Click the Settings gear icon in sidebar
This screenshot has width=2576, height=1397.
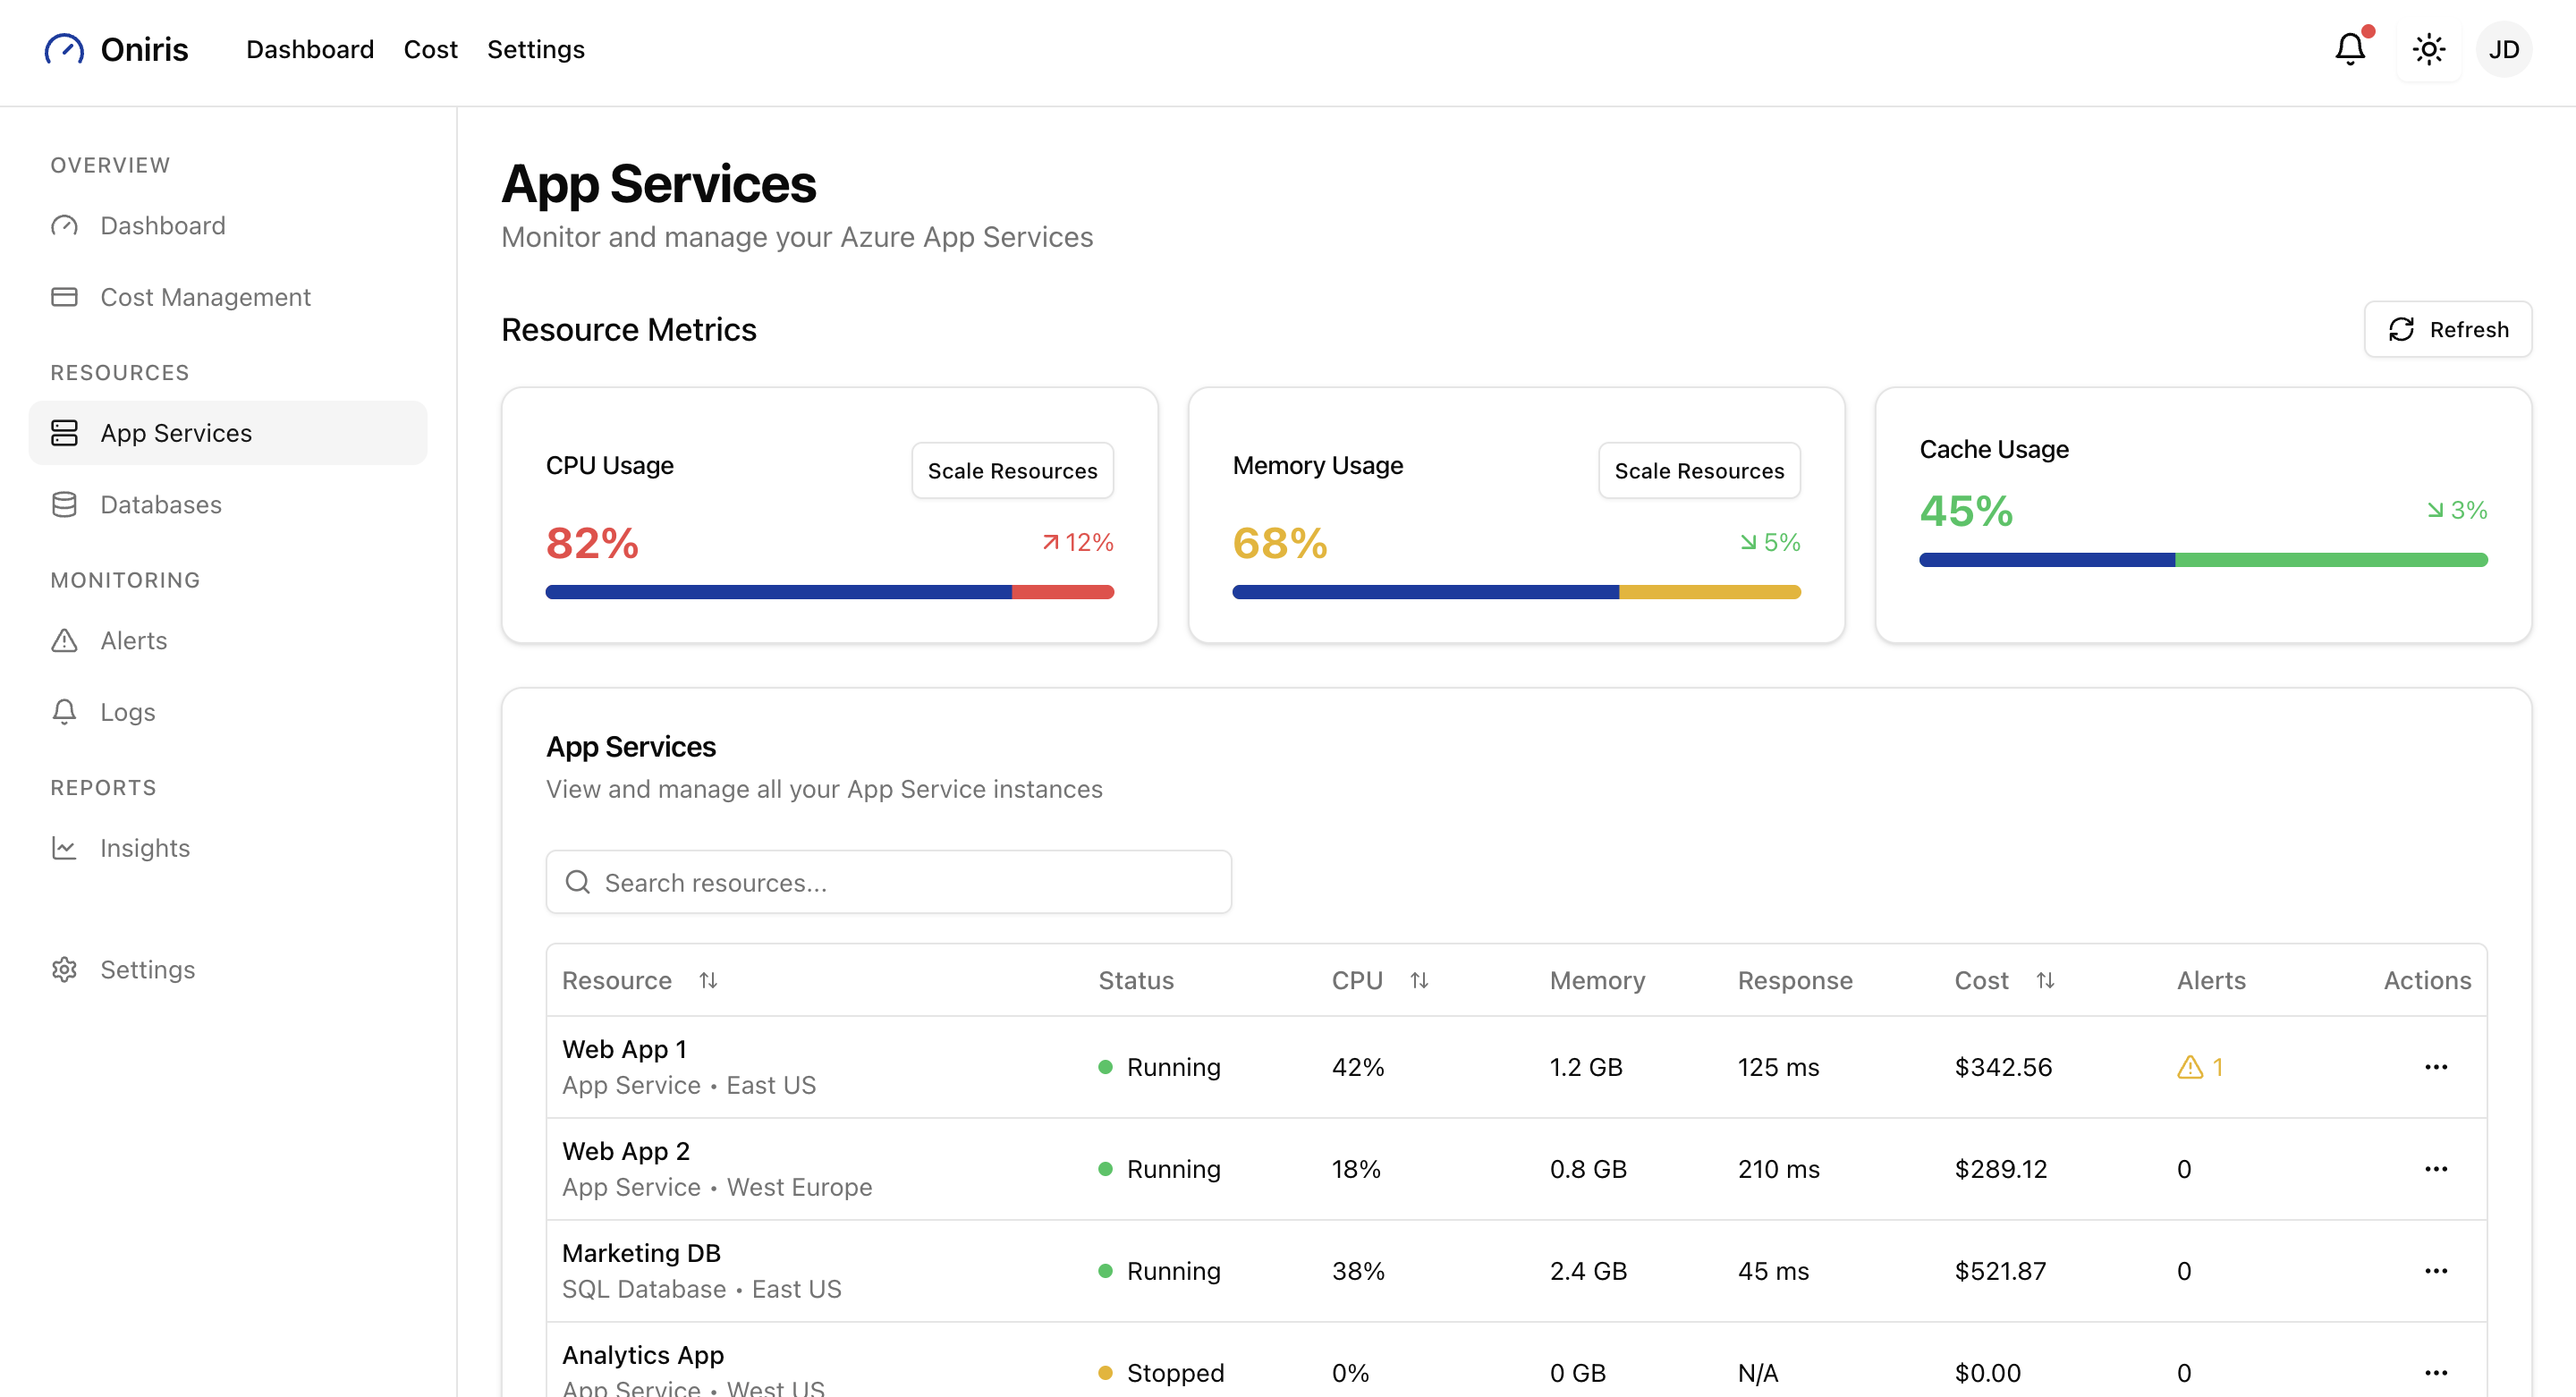click(x=64, y=969)
